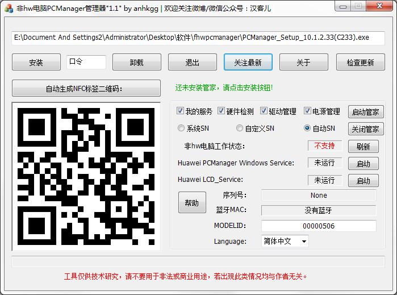This screenshot has height=295, width=397.
Task: Click 检查更新 to check for updates
Action: [360, 63]
